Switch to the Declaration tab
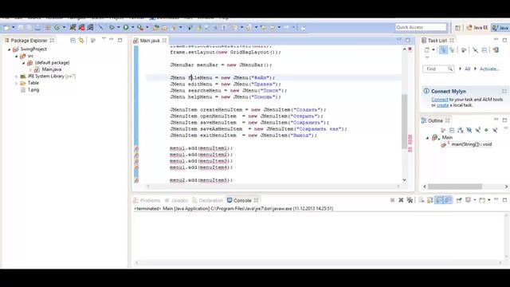The image size is (510, 287). (207, 200)
